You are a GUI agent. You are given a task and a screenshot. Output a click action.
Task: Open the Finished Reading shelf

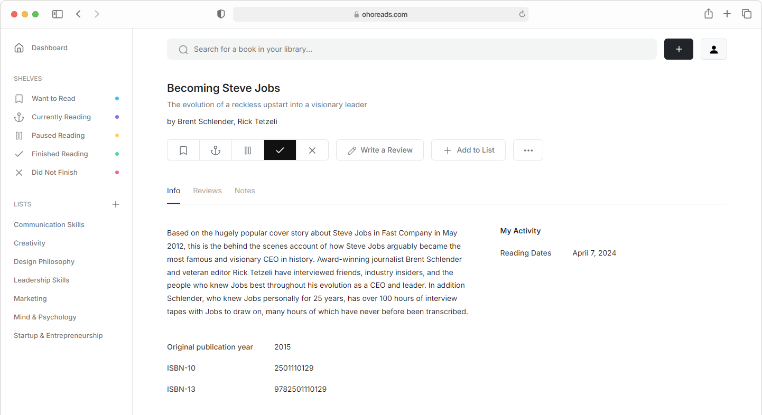point(60,154)
